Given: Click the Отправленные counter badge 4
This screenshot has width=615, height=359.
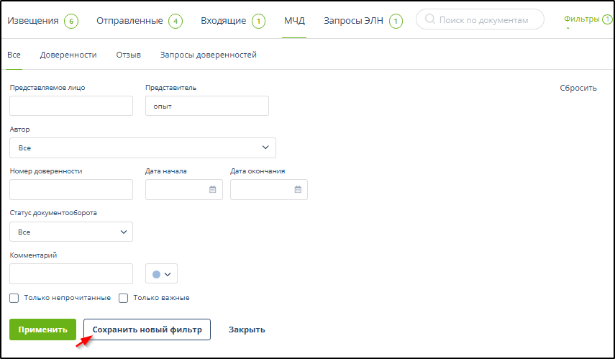Looking at the screenshot, I should point(176,21).
